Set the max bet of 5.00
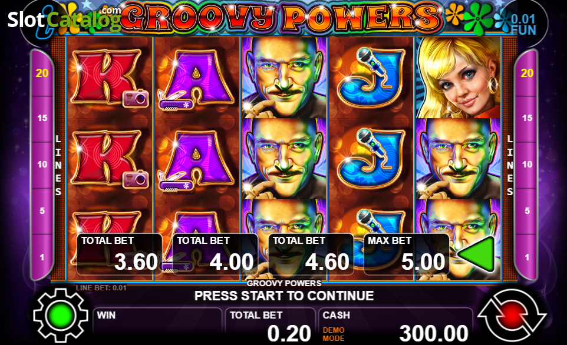The height and width of the screenshot is (345, 567). tap(407, 254)
